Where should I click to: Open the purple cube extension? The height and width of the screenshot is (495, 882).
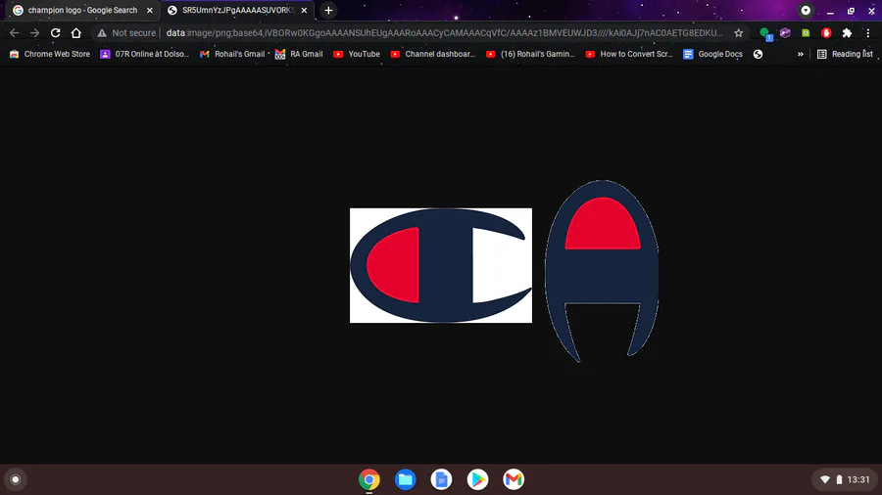[785, 33]
